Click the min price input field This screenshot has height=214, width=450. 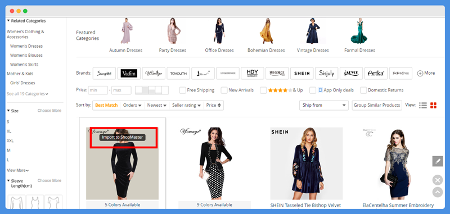point(98,90)
